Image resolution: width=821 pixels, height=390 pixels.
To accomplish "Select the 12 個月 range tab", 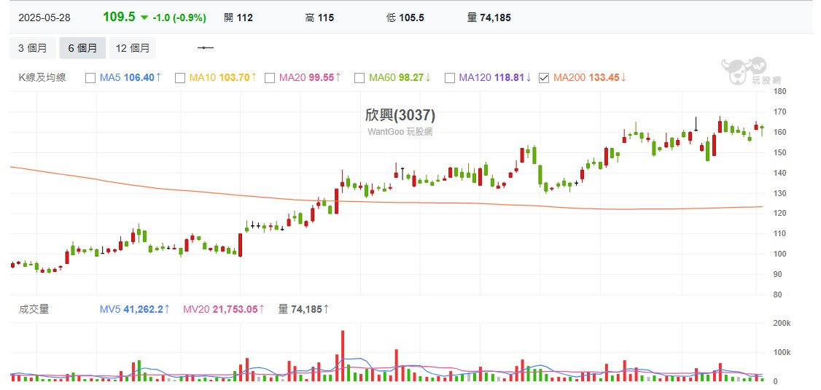I will [133, 48].
